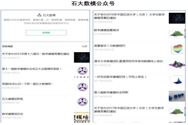Click rainbow heart thumbnail for 美赛宣讲

(176, 49)
